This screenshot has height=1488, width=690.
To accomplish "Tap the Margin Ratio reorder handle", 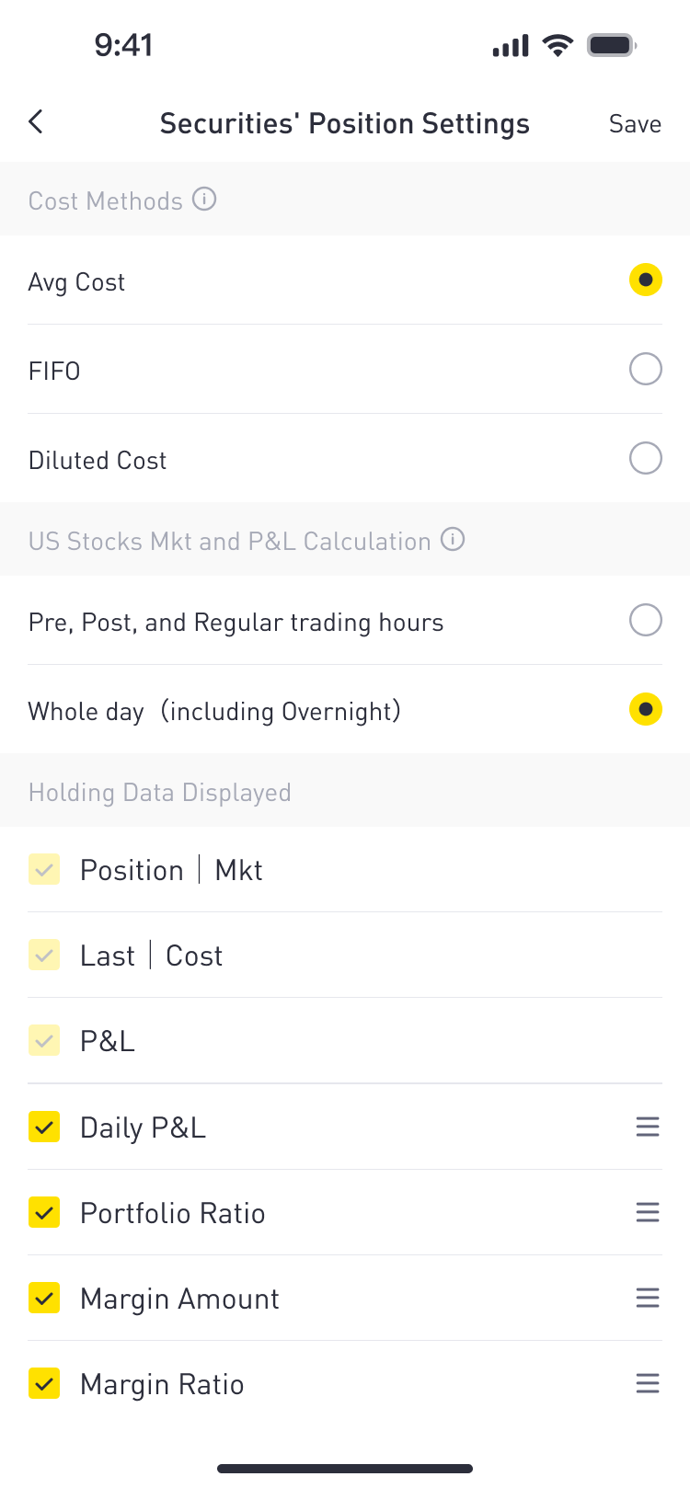I will (x=648, y=1383).
